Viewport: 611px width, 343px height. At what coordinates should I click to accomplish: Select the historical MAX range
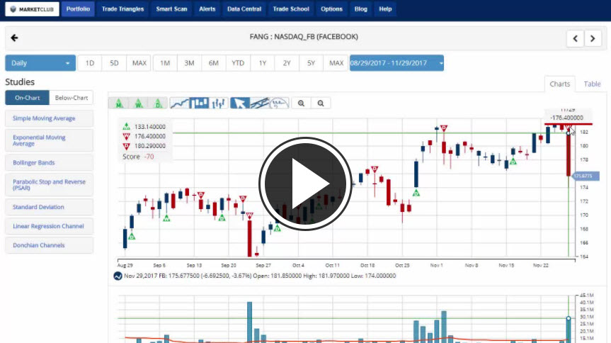coord(336,63)
